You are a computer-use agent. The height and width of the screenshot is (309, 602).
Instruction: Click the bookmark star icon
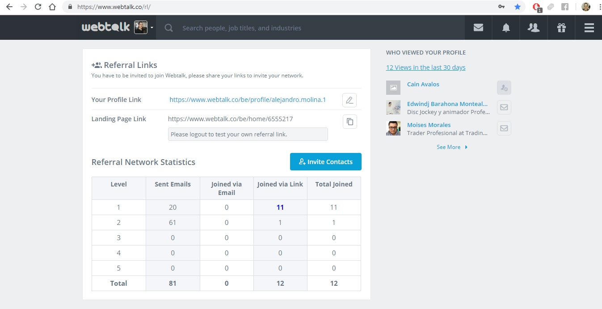pos(517,7)
